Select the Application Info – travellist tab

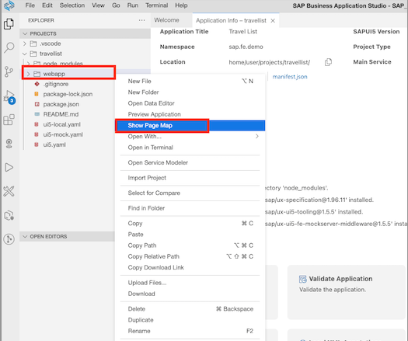231,20
